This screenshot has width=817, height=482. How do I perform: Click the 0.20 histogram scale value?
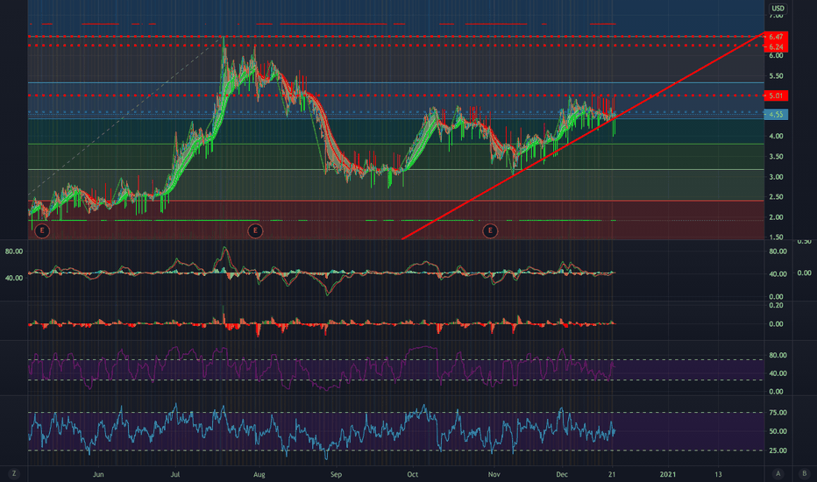776,305
